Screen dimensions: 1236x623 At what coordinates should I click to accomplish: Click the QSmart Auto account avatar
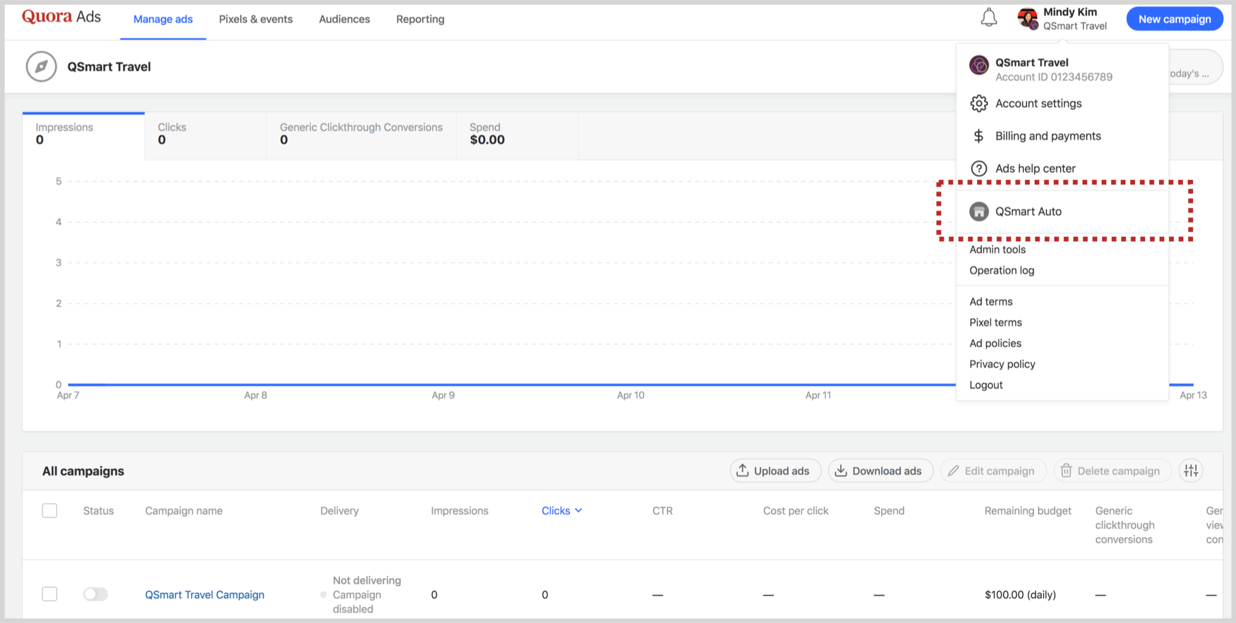[978, 211]
